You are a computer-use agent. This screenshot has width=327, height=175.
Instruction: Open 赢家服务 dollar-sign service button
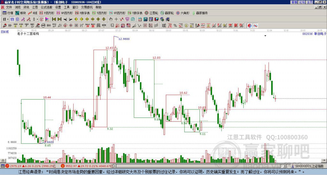tap(200, 13)
